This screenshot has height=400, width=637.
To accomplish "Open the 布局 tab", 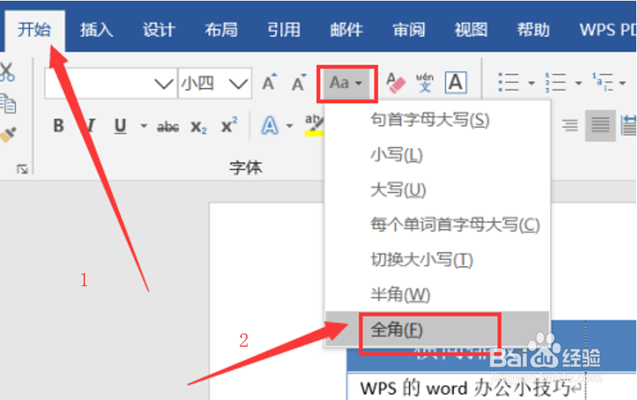I will [x=221, y=30].
